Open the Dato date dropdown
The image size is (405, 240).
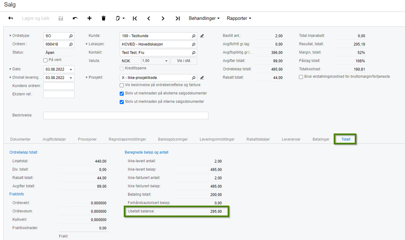(71, 70)
